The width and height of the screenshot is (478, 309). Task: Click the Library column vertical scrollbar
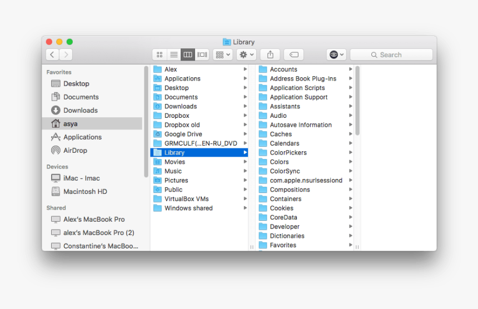click(x=357, y=101)
